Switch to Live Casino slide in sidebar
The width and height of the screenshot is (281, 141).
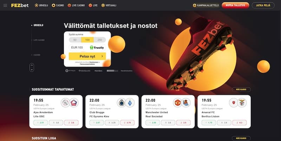pos(39,40)
